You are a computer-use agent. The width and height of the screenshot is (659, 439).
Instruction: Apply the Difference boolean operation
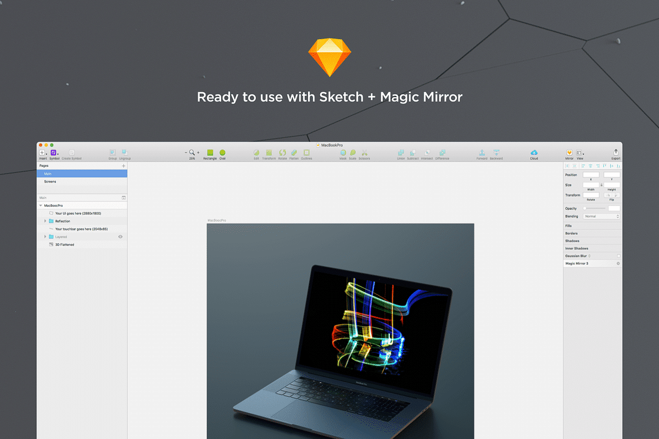pyautogui.click(x=442, y=153)
